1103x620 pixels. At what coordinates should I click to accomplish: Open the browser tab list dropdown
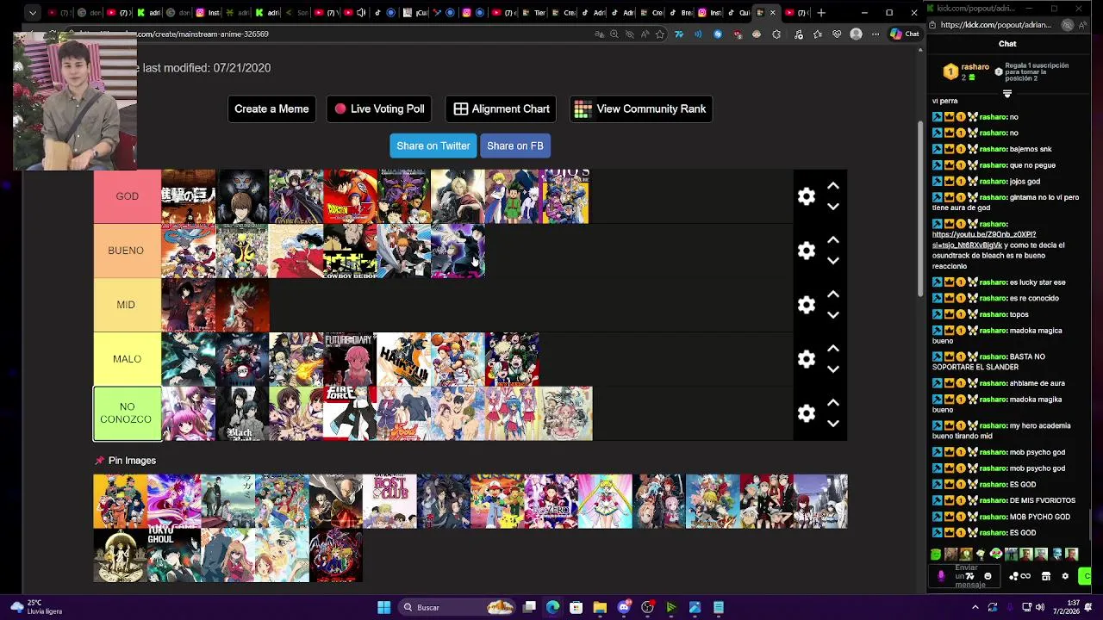[32, 13]
